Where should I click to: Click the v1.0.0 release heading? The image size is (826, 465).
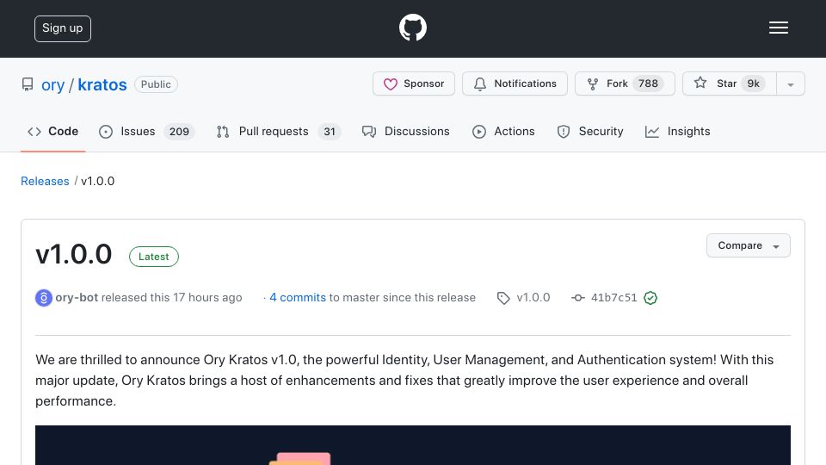74,255
